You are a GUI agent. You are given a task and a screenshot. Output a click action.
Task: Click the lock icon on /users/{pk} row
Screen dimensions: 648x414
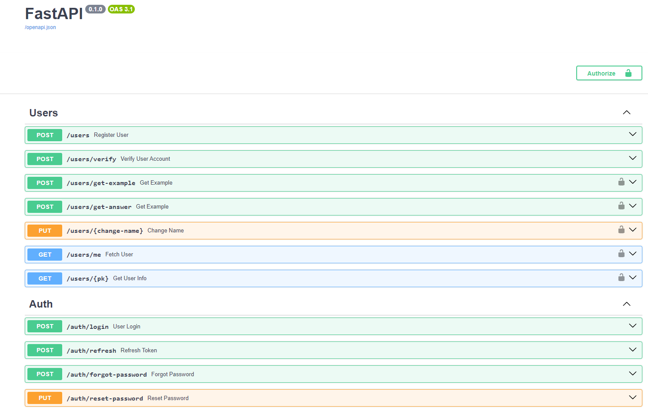click(621, 278)
